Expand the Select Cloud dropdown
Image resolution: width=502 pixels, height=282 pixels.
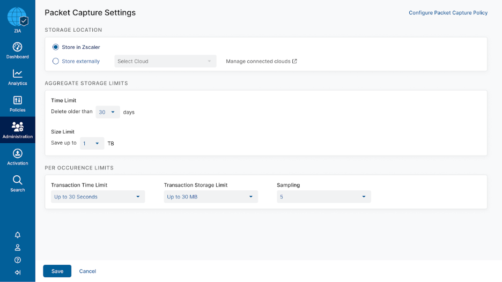pos(165,61)
